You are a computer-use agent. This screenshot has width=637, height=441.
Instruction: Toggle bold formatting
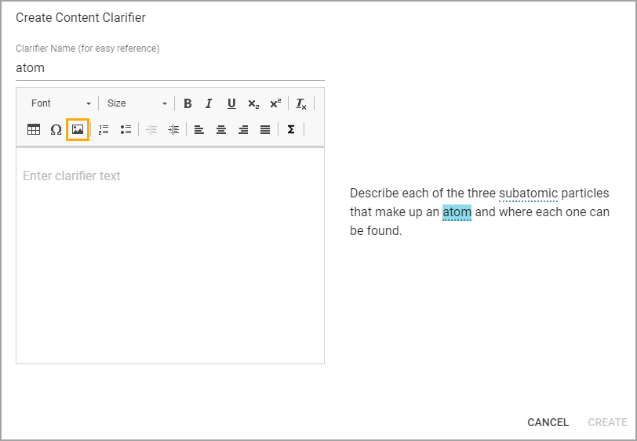coord(187,103)
